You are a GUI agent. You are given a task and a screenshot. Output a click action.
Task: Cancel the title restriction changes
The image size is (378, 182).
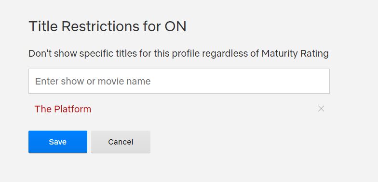[x=121, y=142]
